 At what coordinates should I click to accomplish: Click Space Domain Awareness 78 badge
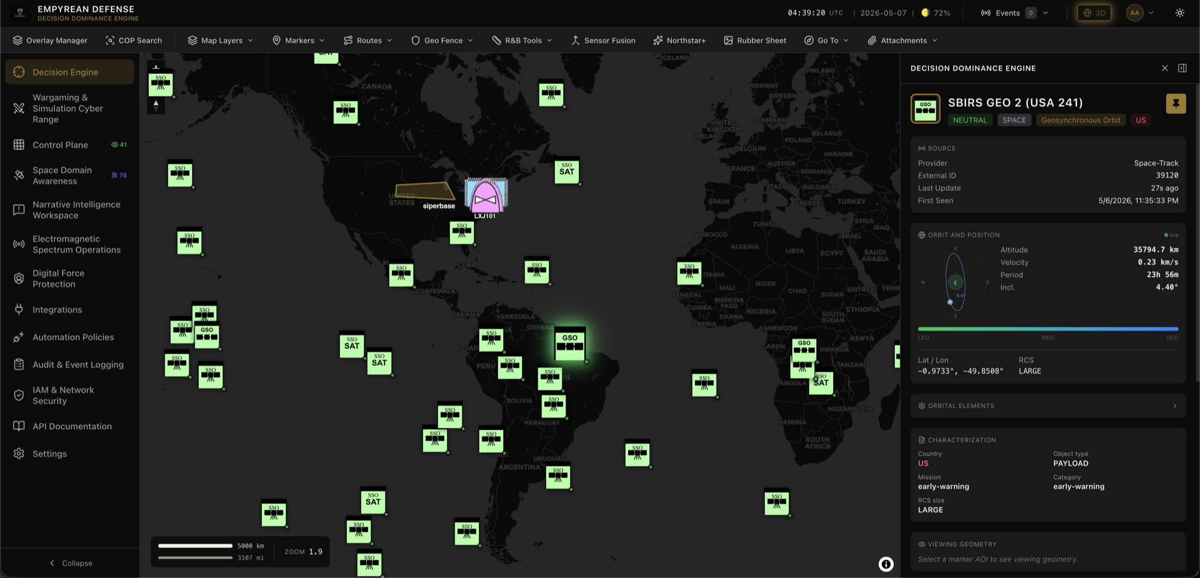[x=119, y=175]
